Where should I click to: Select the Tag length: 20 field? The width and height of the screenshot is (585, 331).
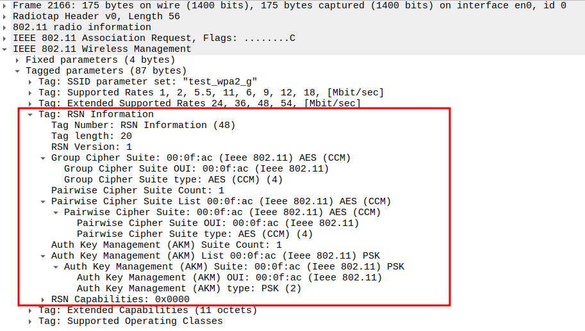coord(92,136)
